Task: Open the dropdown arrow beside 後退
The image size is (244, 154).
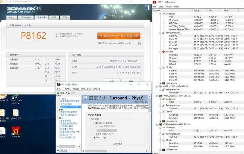Action: click(66, 93)
